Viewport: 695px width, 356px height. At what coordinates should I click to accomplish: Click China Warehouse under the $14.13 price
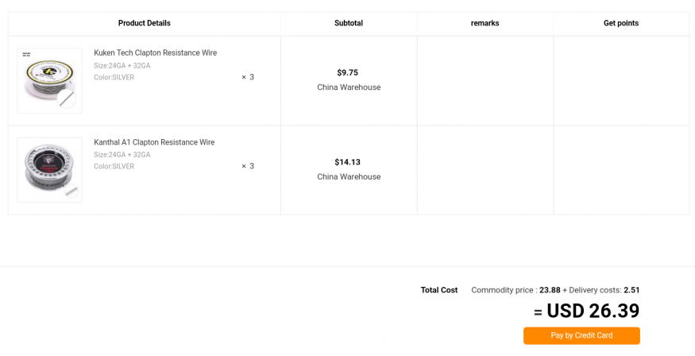349,176
